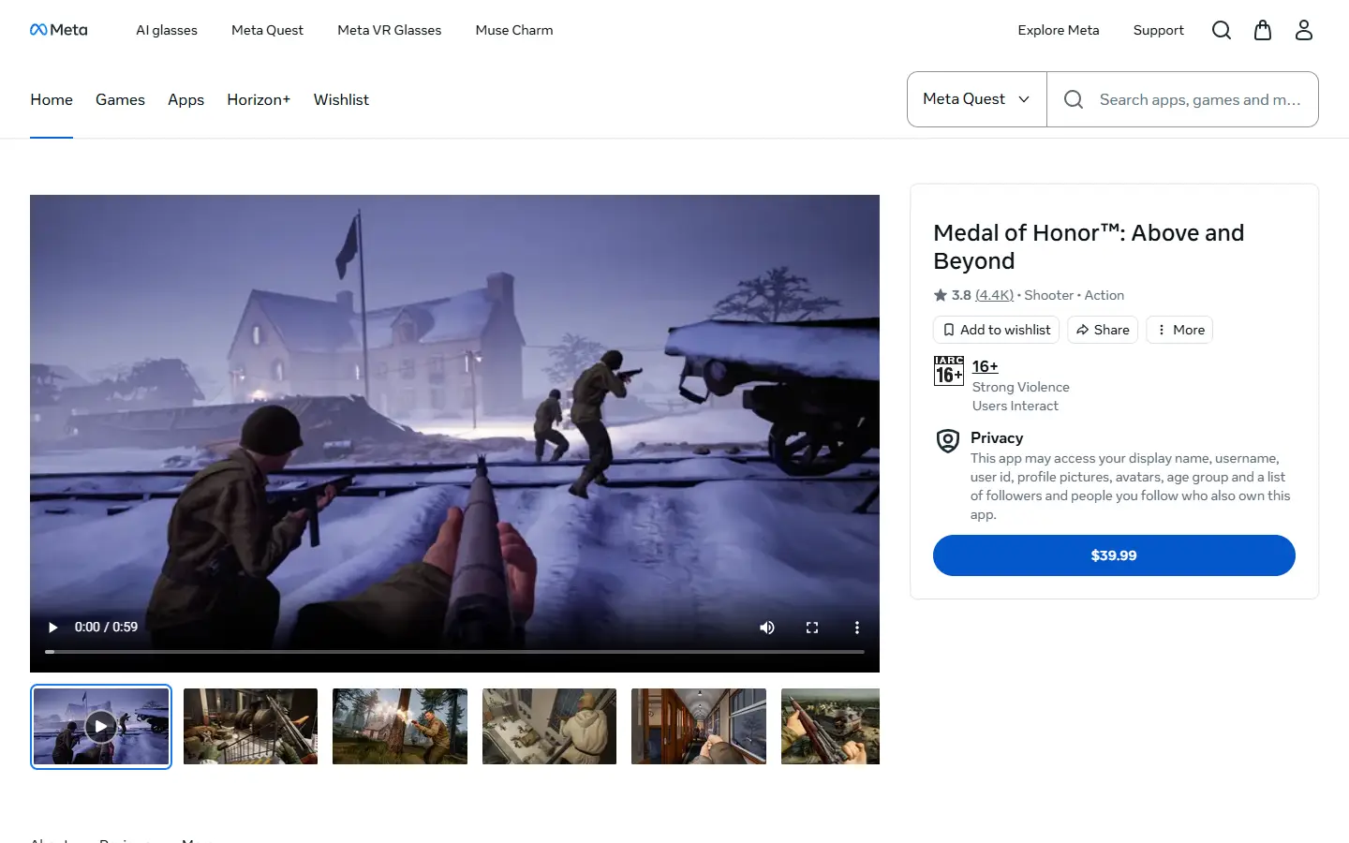Open AI glasses menu item
This screenshot has height=843, width=1349.
tap(167, 30)
